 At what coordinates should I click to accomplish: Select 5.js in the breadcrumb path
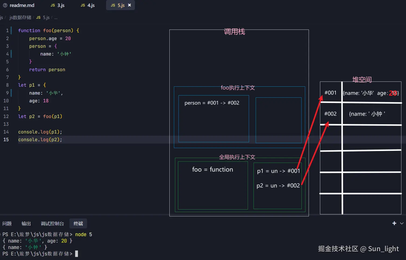[46, 17]
